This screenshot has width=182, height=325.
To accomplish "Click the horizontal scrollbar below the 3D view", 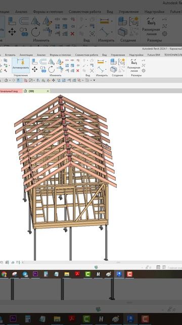I will 118,263.
